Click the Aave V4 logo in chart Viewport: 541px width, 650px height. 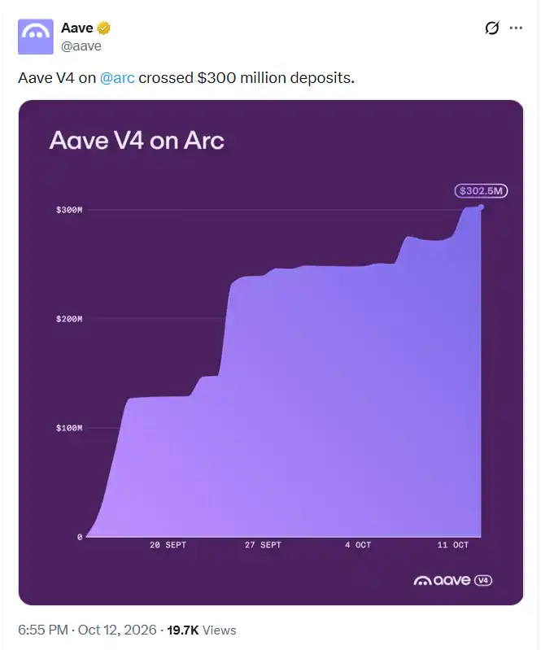tap(452, 580)
